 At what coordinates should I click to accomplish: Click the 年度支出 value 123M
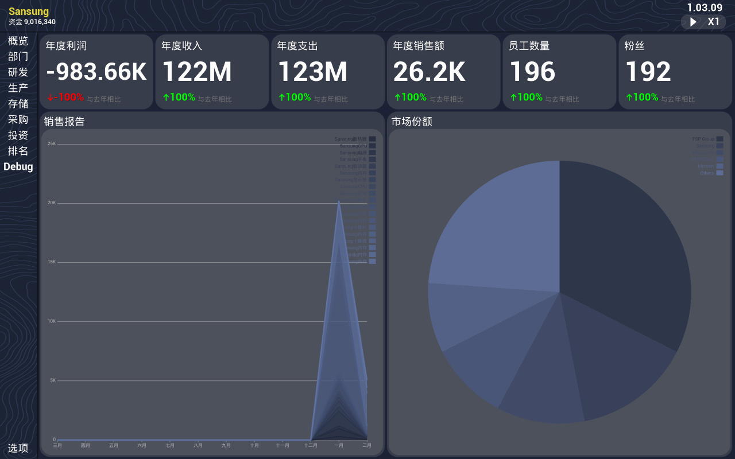(313, 72)
